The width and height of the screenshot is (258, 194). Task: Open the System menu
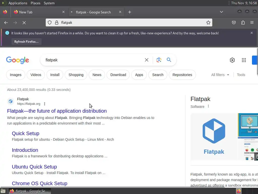(x=49, y=3)
